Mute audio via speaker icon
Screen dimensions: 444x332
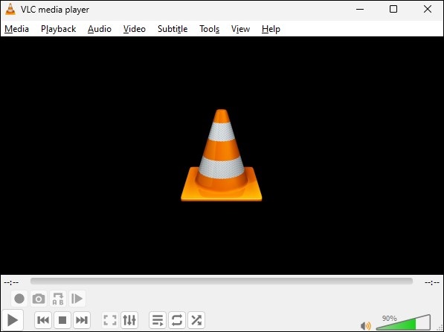[x=366, y=325]
